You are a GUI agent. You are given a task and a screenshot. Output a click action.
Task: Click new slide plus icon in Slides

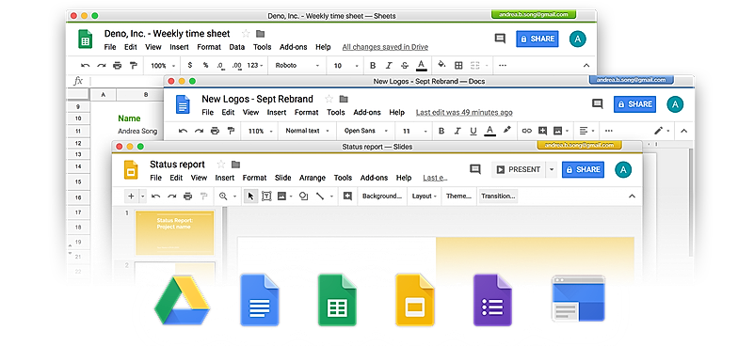pos(131,197)
